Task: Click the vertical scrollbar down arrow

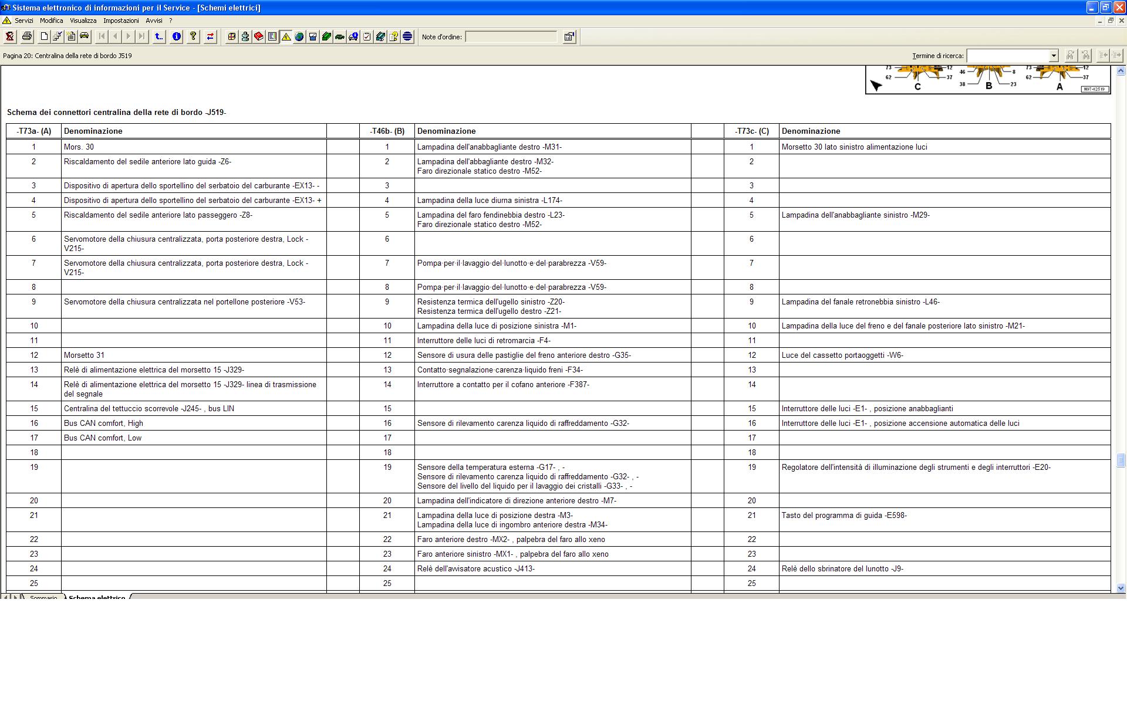Action: tap(1121, 588)
